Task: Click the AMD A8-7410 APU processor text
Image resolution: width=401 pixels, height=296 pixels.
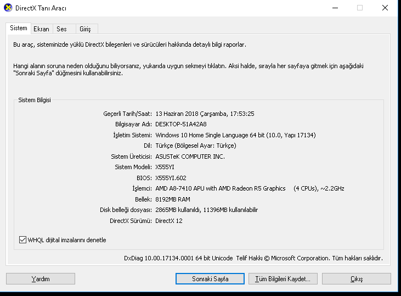Action: pos(221,188)
